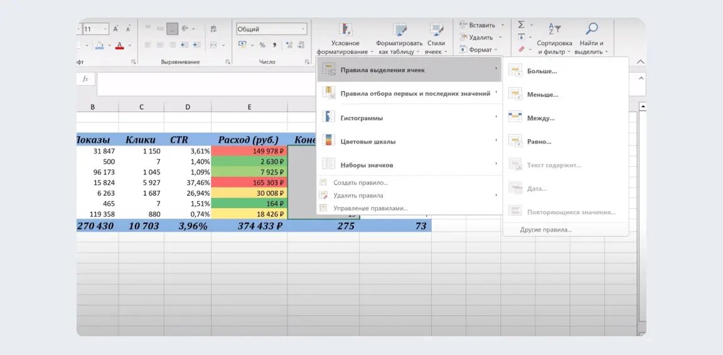This screenshot has height=355, width=723.
Task: Open the font size 11 dropdown
Action: (x=105, y=29)
